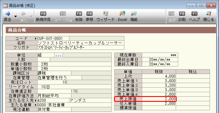Viewport: 219px width, 113px height.
Task: Edit 発注ロット value 10
Action: tap(52, 82)
